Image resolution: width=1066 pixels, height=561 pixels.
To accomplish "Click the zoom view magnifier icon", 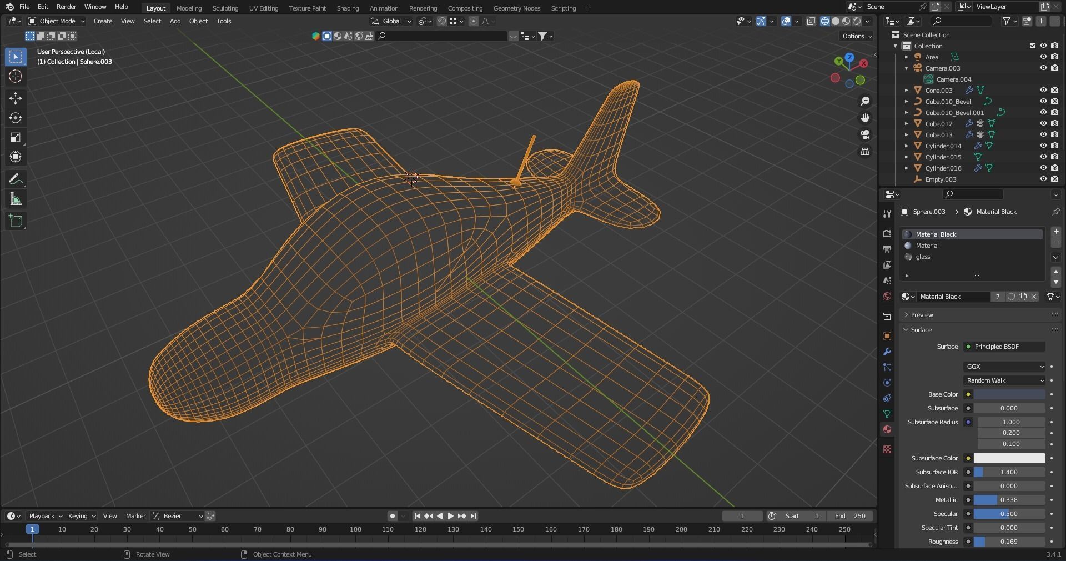I will pos(865,101).
